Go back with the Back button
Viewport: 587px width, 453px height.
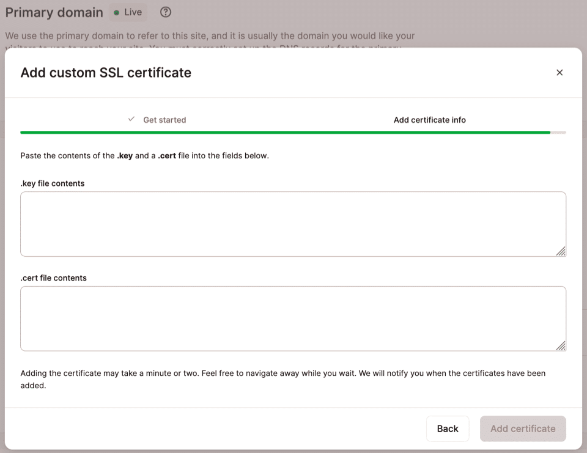click(x=448, y=429)
